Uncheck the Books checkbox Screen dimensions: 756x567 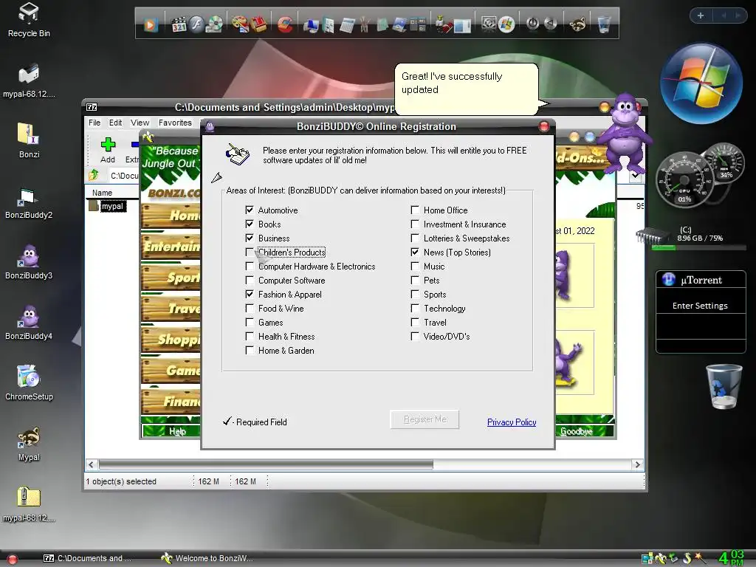pyautogui.click(x=250, y=224)
